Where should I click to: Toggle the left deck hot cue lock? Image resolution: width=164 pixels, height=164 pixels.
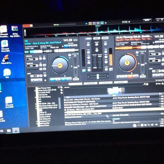[63, 46]
